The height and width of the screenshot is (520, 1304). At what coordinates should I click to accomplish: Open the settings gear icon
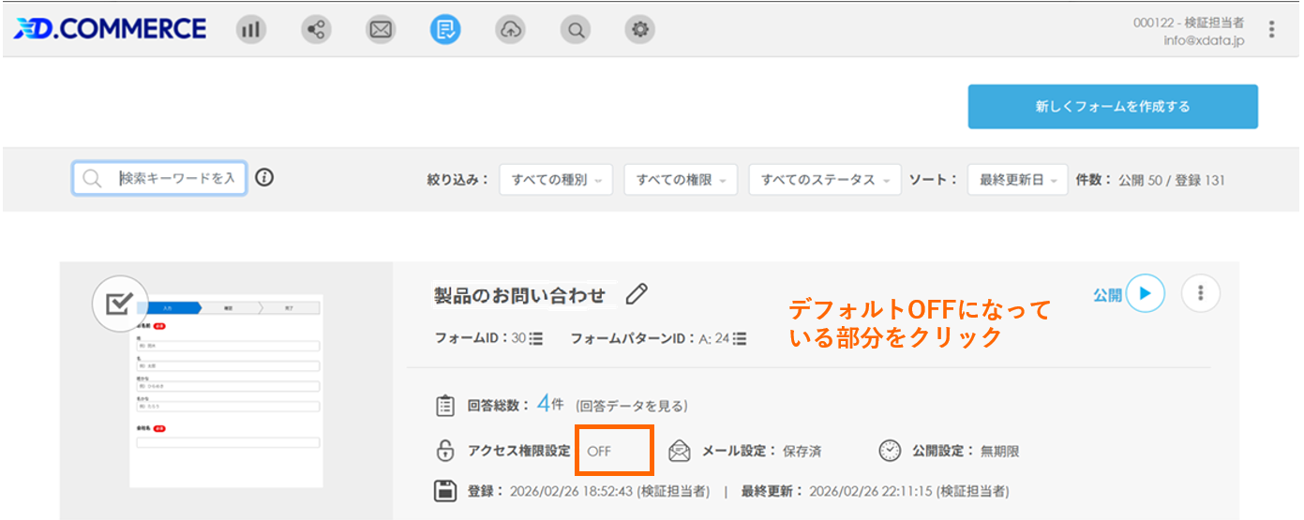[x=640, y=30]
